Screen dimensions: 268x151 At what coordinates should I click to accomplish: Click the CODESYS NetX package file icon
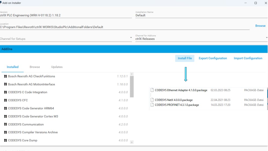pos(152,100)
